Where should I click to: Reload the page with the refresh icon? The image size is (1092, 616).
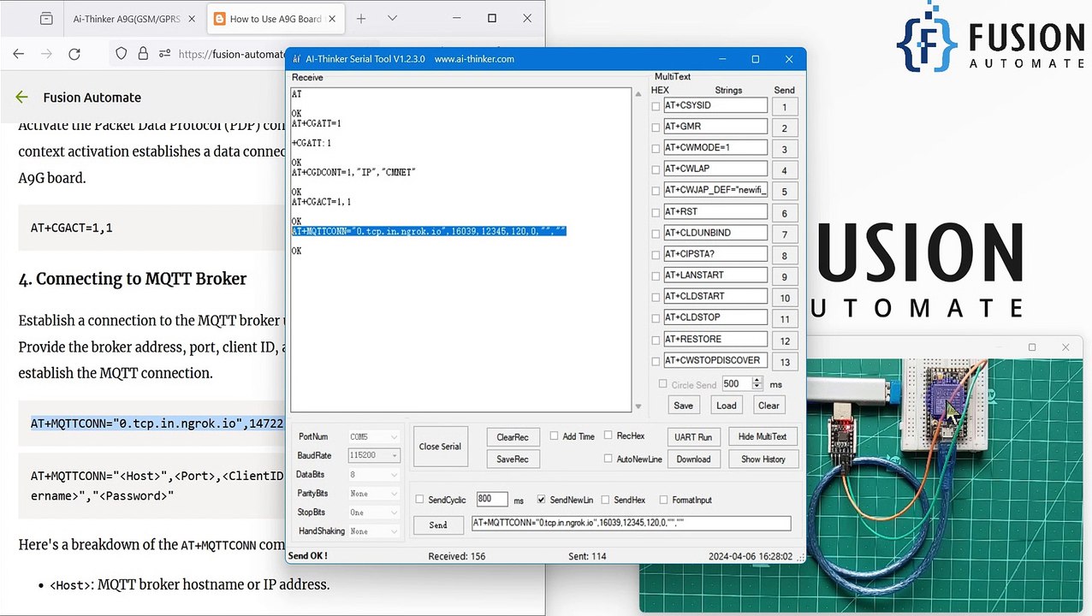[74, 54]
